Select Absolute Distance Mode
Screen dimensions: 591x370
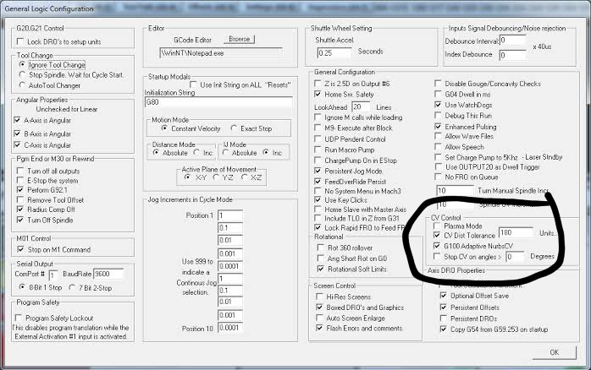click(156, 152)
